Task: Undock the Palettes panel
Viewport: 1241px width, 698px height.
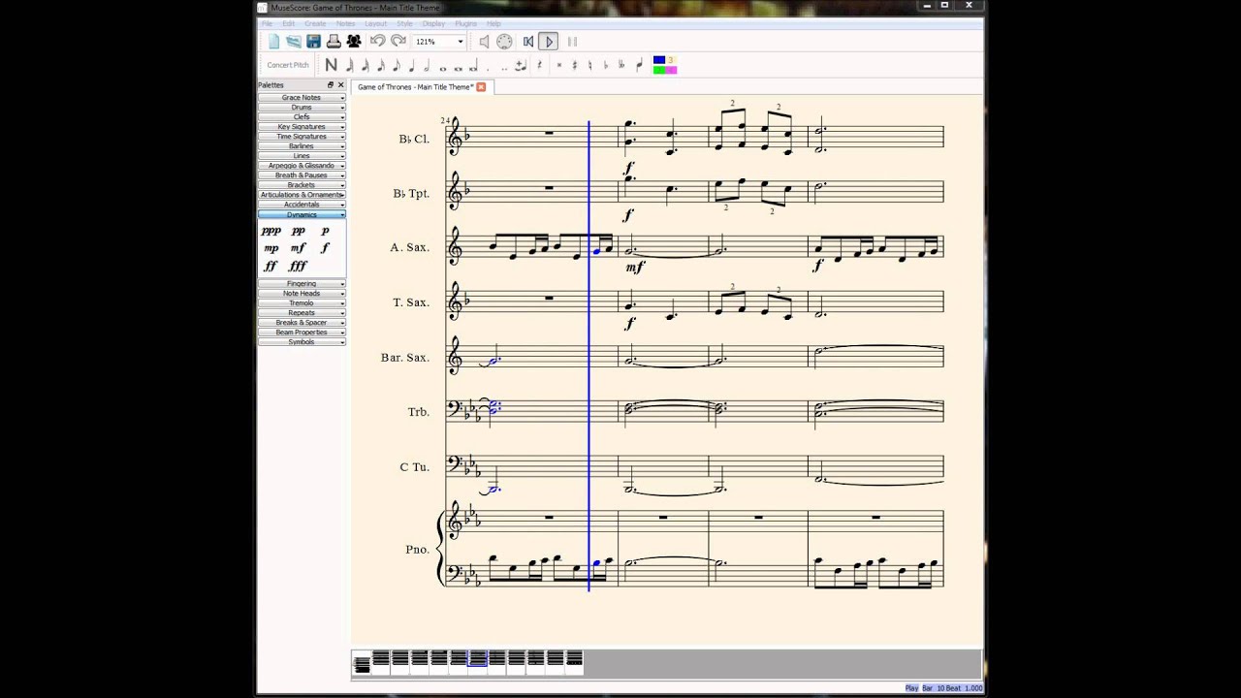Action: 331,85
